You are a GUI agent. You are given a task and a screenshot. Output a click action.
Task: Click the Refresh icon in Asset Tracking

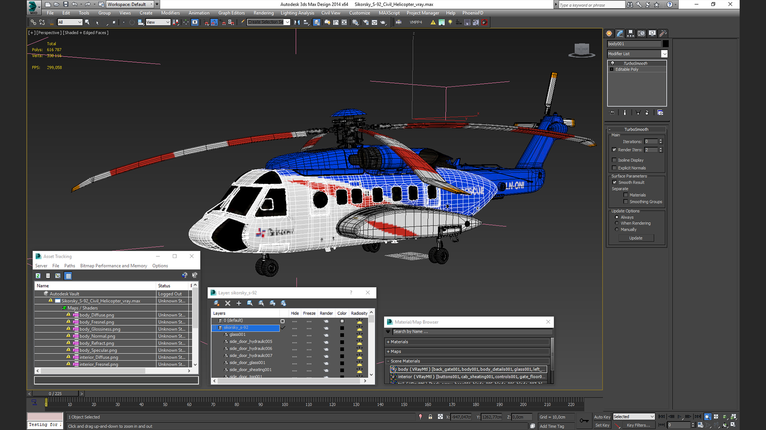click(x=38, y=276)
